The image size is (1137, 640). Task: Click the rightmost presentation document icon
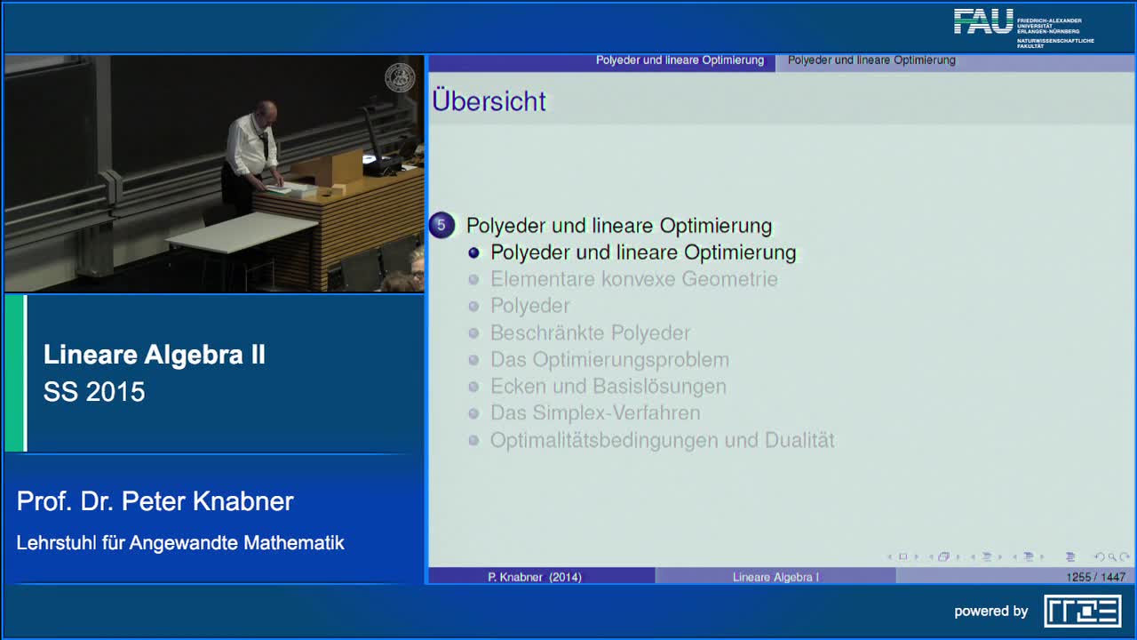[x=1069, y=556]
